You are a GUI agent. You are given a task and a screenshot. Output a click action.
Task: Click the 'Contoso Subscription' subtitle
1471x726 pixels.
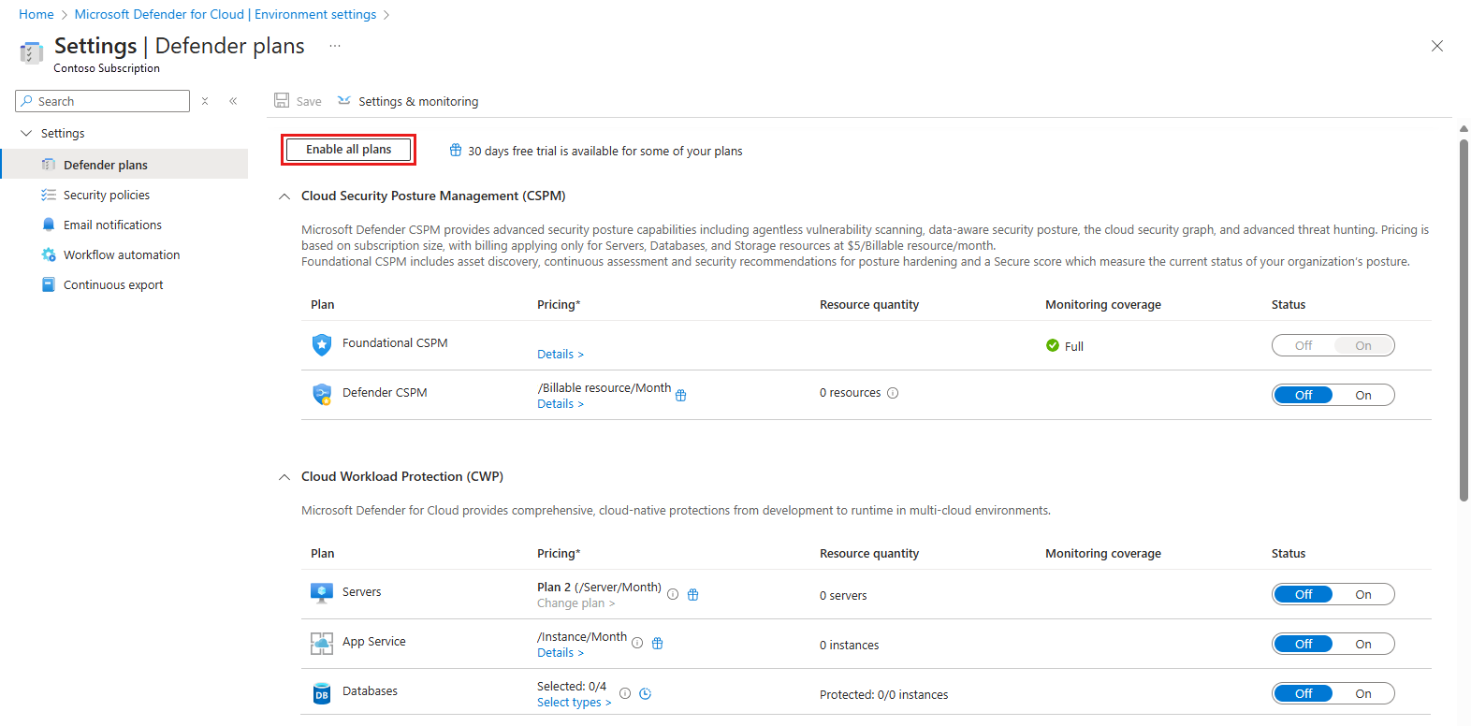point(107,68)
